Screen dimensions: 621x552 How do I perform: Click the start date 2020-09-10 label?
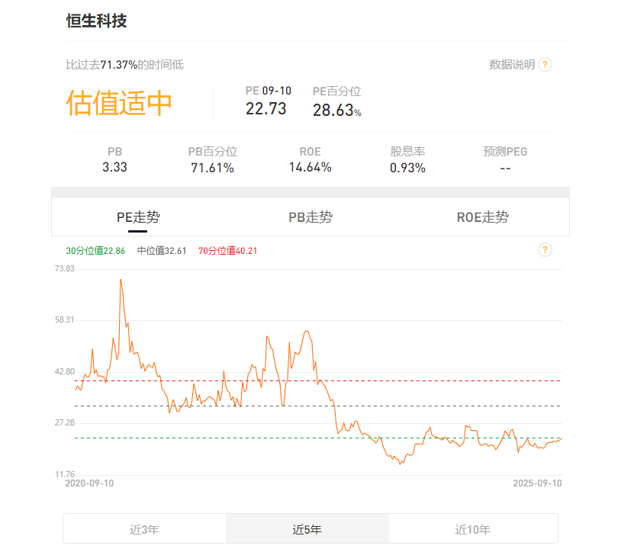89,483
